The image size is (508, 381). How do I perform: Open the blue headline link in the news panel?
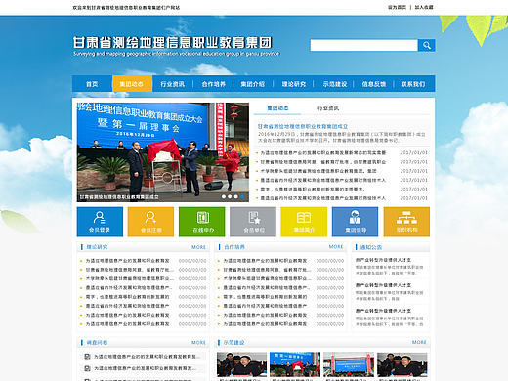303,126
